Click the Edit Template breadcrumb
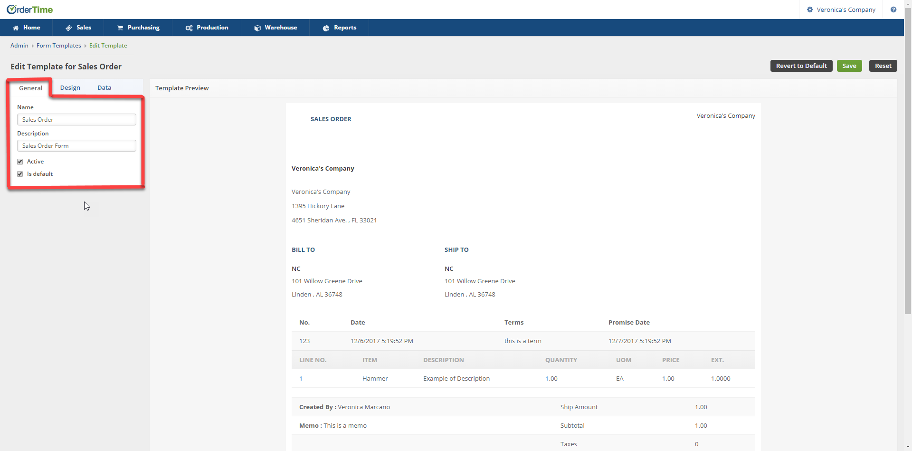 108,46
